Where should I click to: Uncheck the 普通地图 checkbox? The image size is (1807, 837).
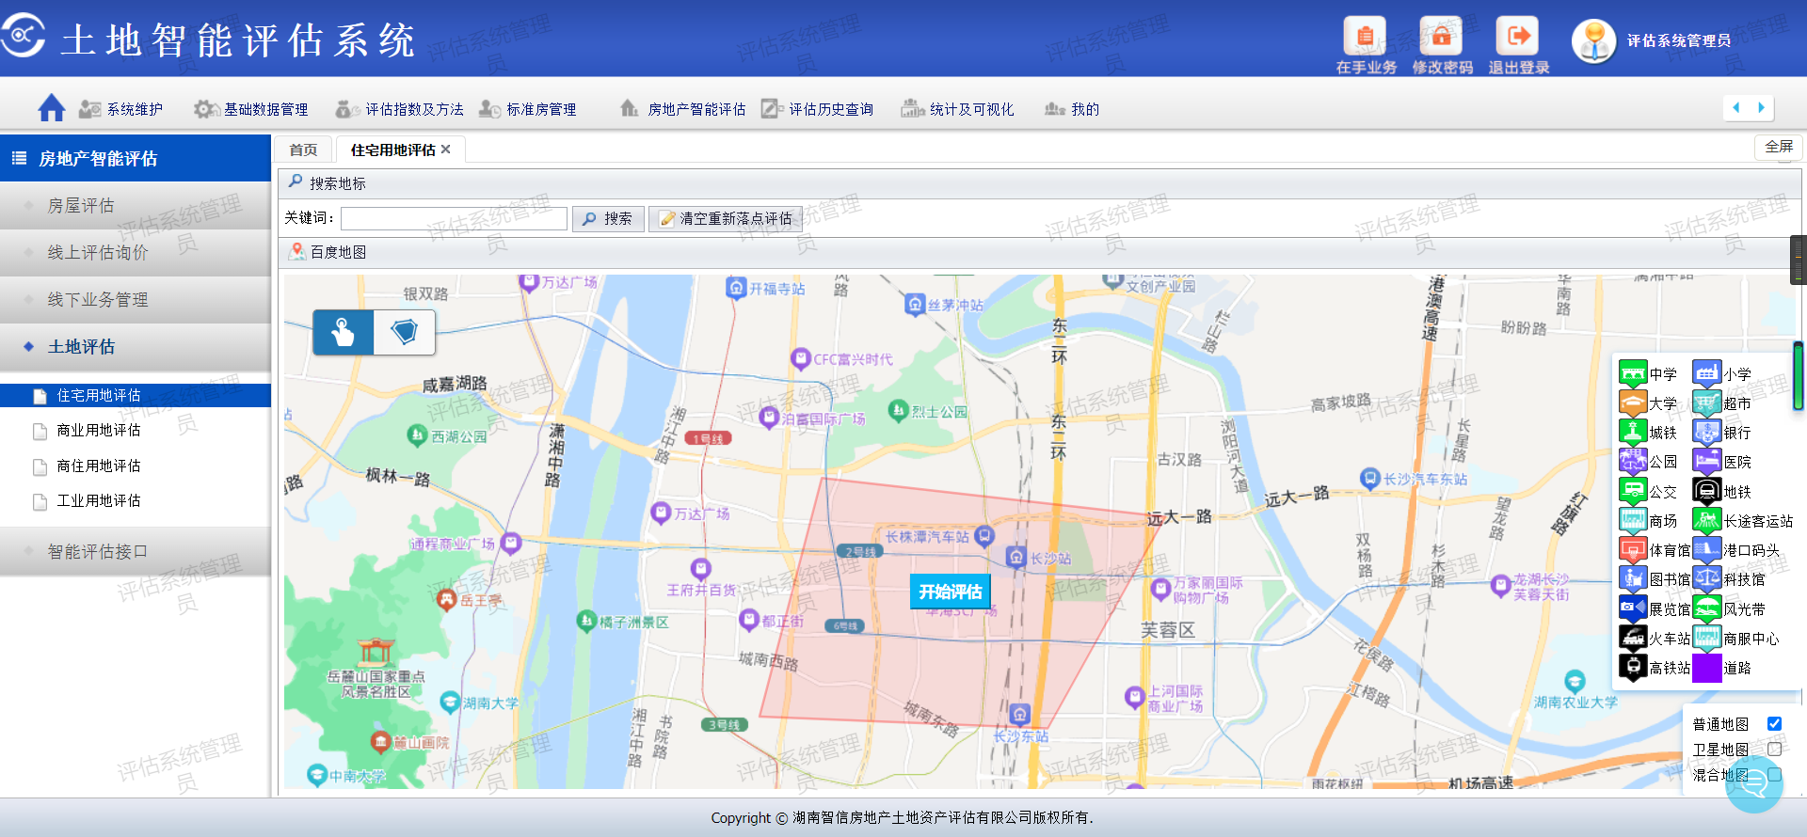point(1774,723)
